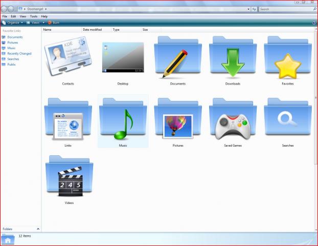The width and height of the screenshot is (318, 246).
Task: Open the Saved Games folder icon
Action: [233, 120]
